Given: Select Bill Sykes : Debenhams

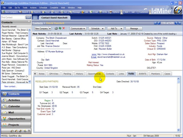Looking at the screenshot, I should (12, 73).
